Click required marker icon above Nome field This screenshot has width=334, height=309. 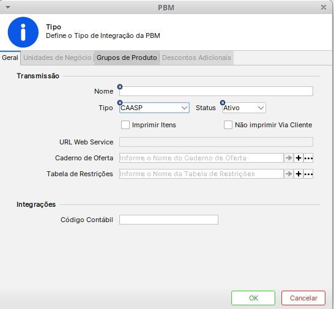point(120,87)
